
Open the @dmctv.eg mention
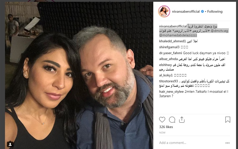click(x=219, y=31)
